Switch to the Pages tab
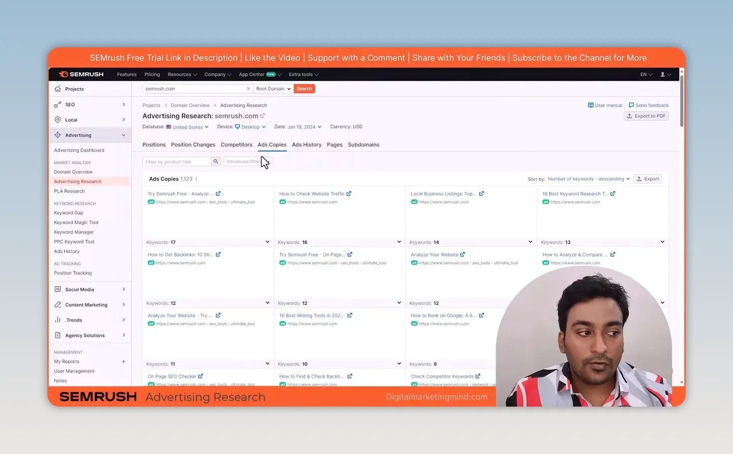The image size is (733, 454). pos(335,145)
